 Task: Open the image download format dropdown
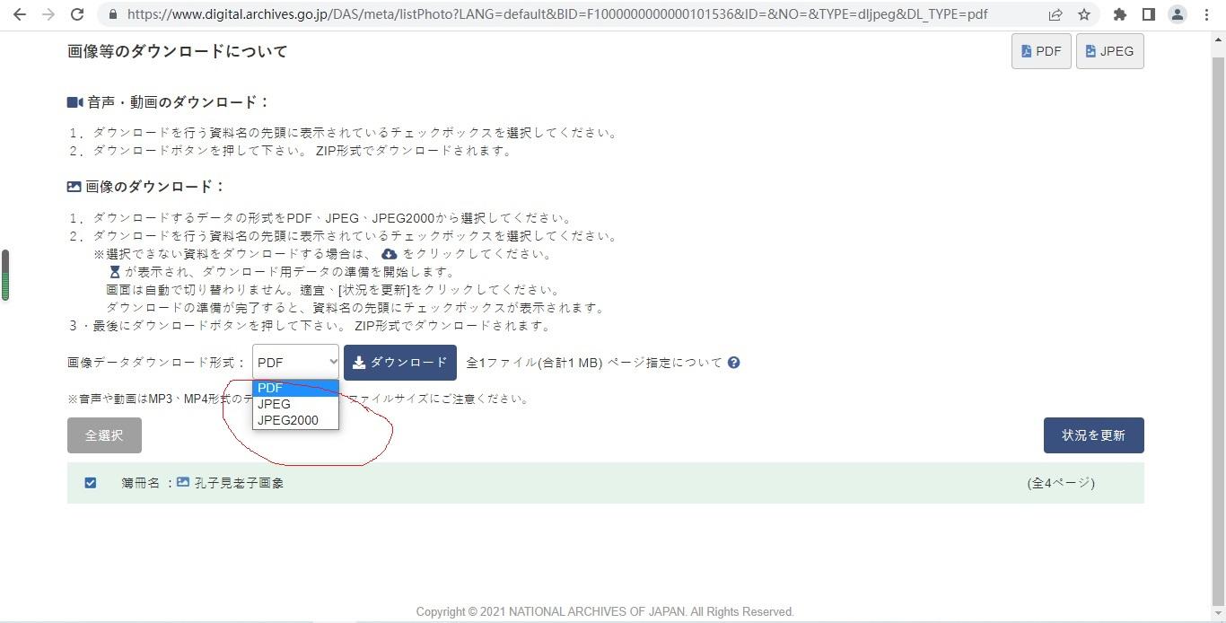[295, 363]
